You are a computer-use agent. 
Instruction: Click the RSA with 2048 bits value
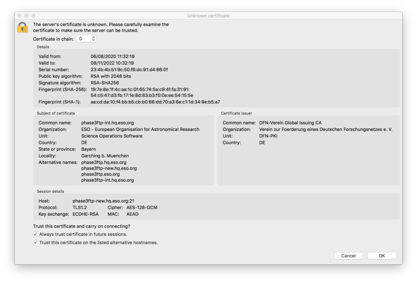point(111,77)
